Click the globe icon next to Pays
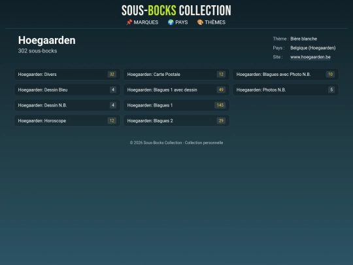Image resolution: width=353 pixels, height=265 pixels. [171, 22]
